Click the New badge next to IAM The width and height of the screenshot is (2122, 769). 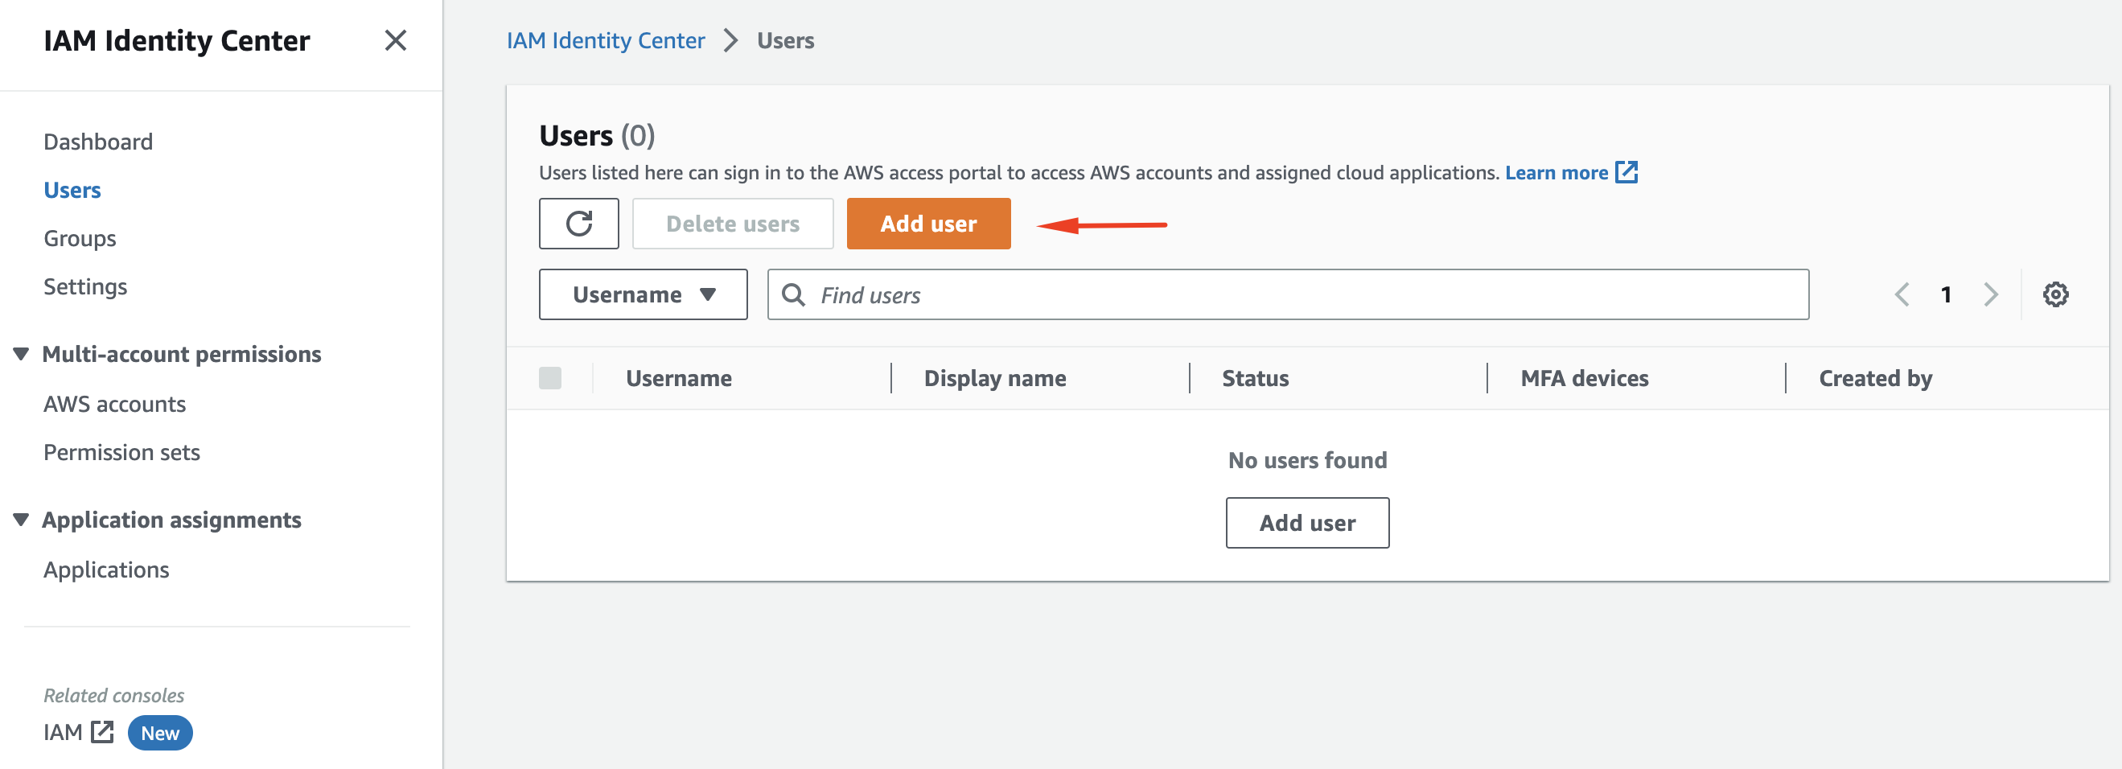(160, 733)
